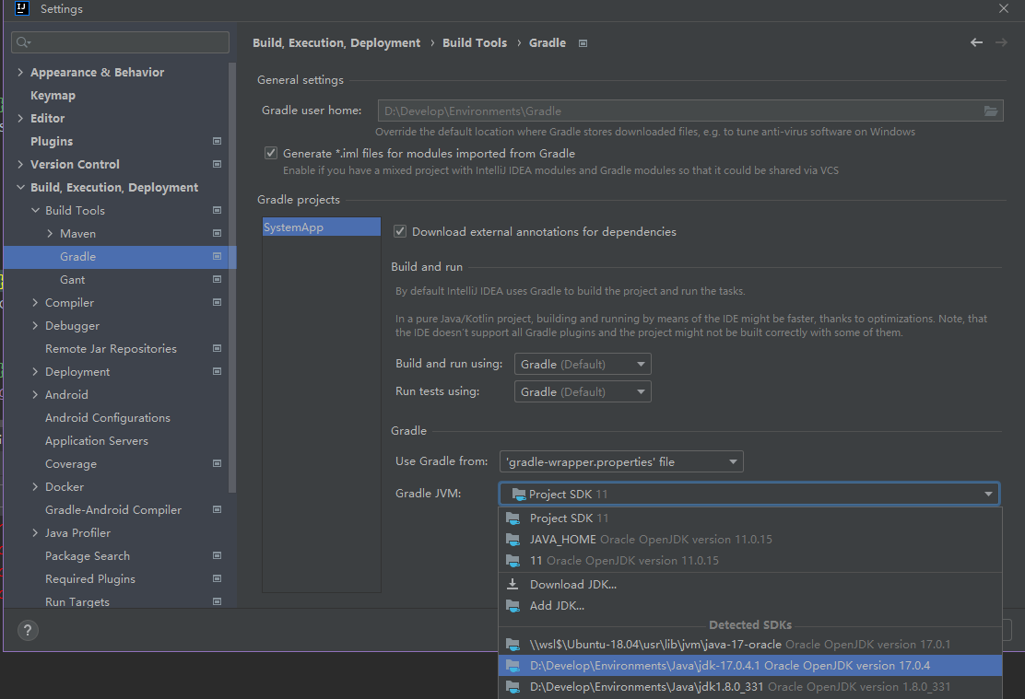The image size is (1025, 699).
Task: Click the folder browse icon for Gradle user home
Action: [991, 111]
